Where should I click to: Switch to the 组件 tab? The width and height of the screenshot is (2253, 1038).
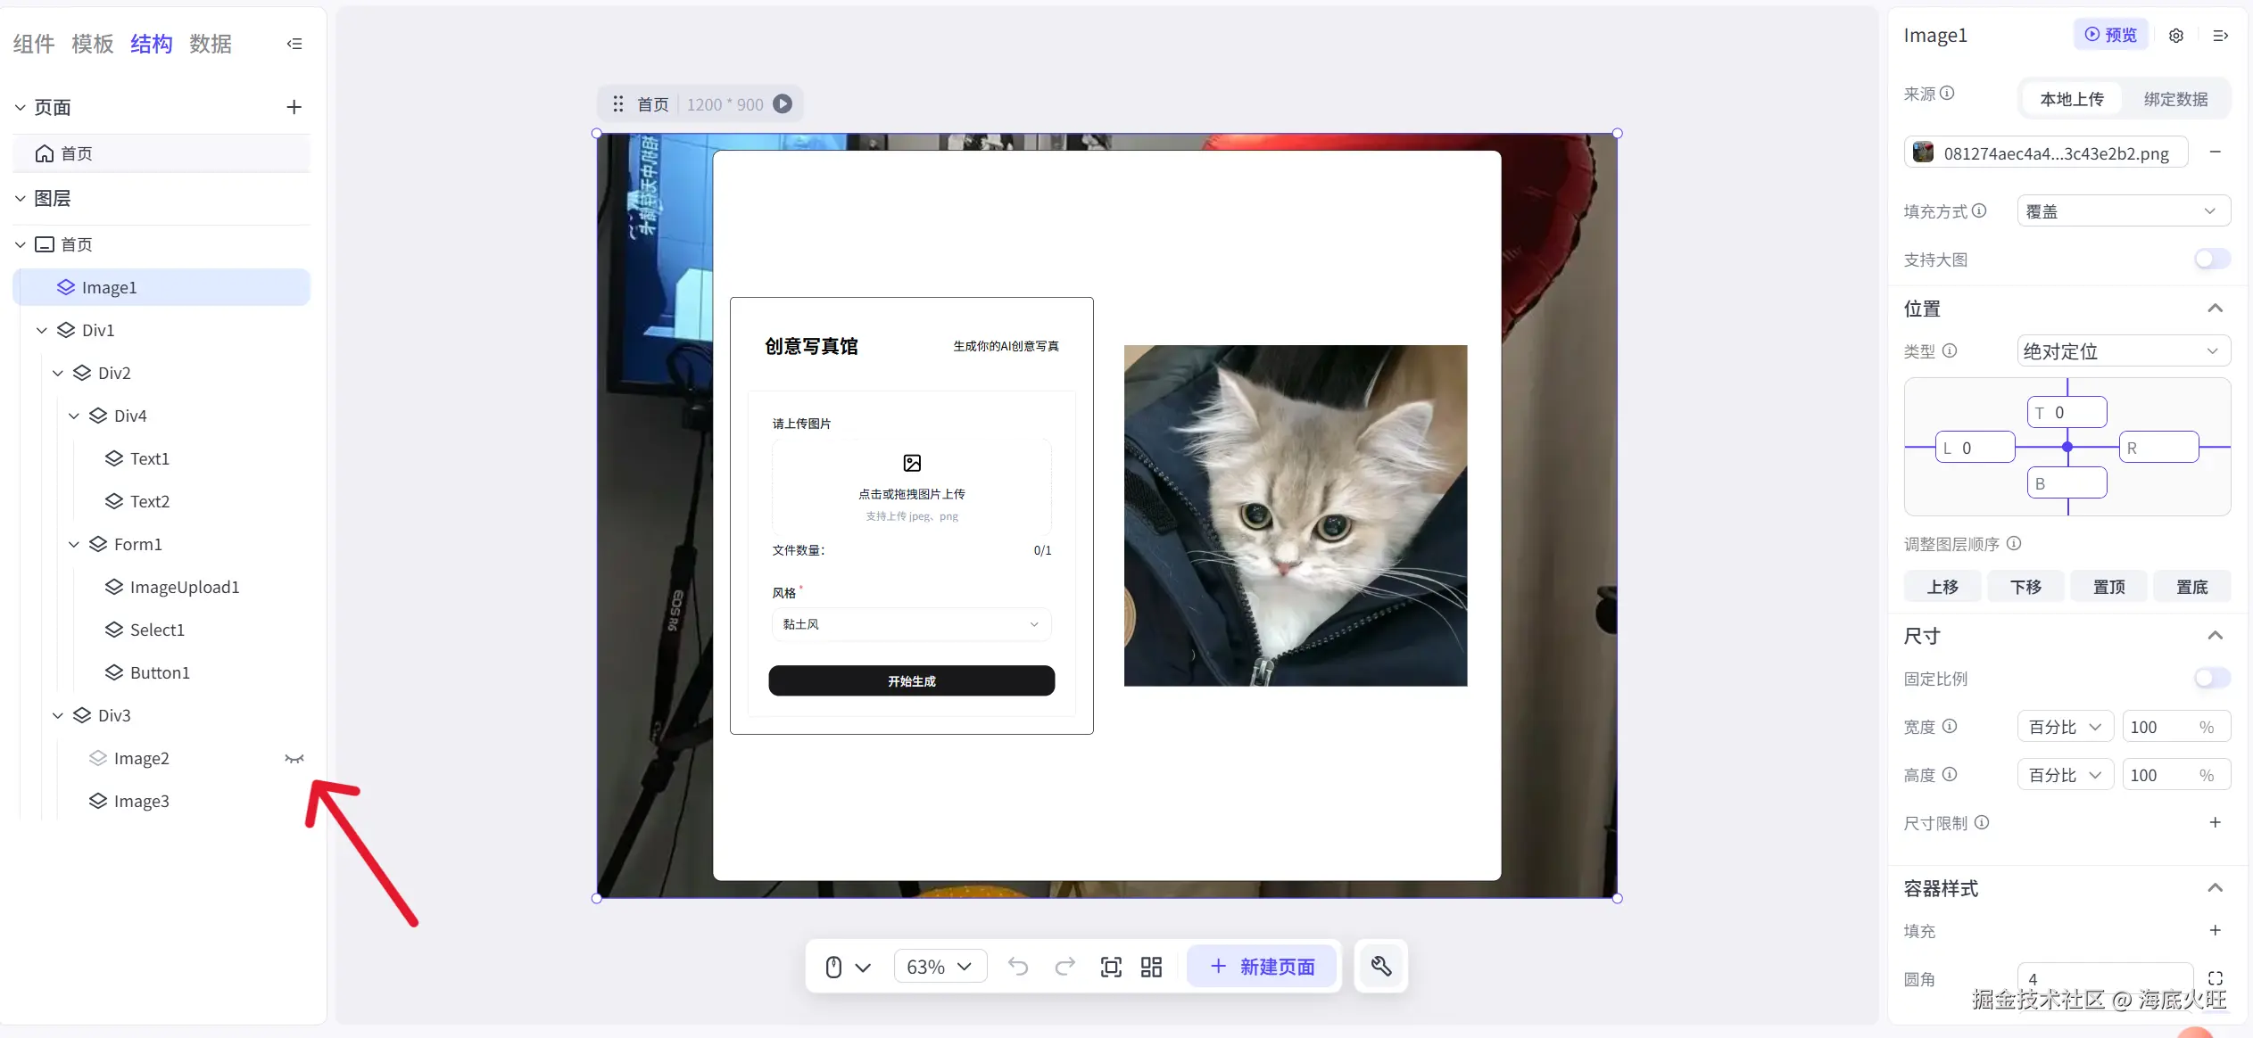(31, 43)
